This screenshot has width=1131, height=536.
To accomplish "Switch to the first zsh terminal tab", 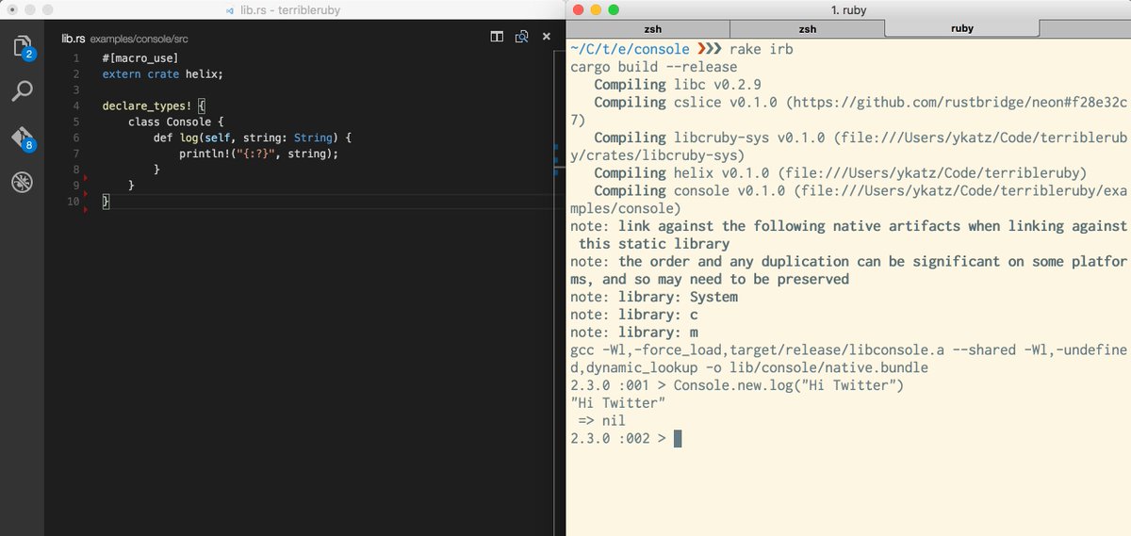I will coord(650,28).
